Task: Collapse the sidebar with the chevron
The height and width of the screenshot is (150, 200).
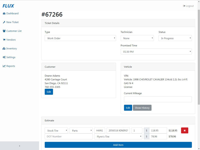Action: [x=19, y=146]
